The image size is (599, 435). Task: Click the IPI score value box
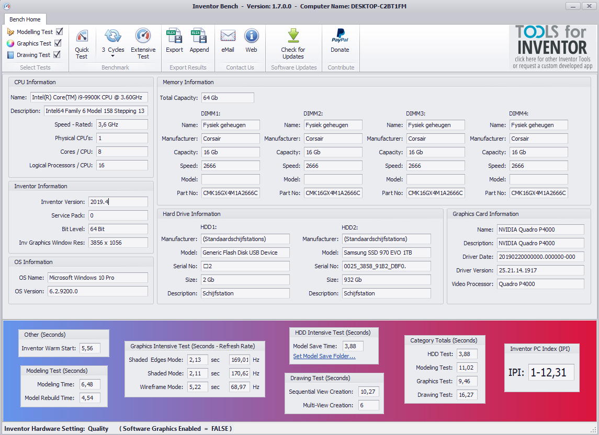tap(551, 372)
